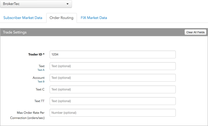Viewport: 208px width, 126px height.
Task: Click the Max Order Rate Per Connection label
Action: pos(27,115)
